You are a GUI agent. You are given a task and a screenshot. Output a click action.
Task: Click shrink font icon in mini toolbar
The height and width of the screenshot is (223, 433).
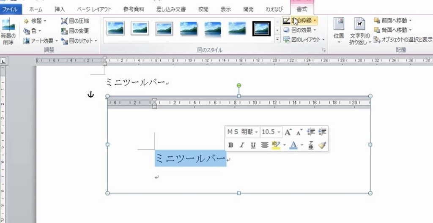click(299, 132)
